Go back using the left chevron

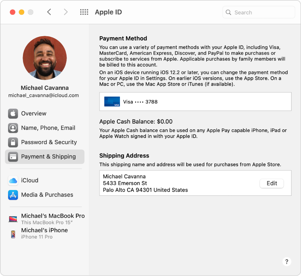[x=49, y=12]
